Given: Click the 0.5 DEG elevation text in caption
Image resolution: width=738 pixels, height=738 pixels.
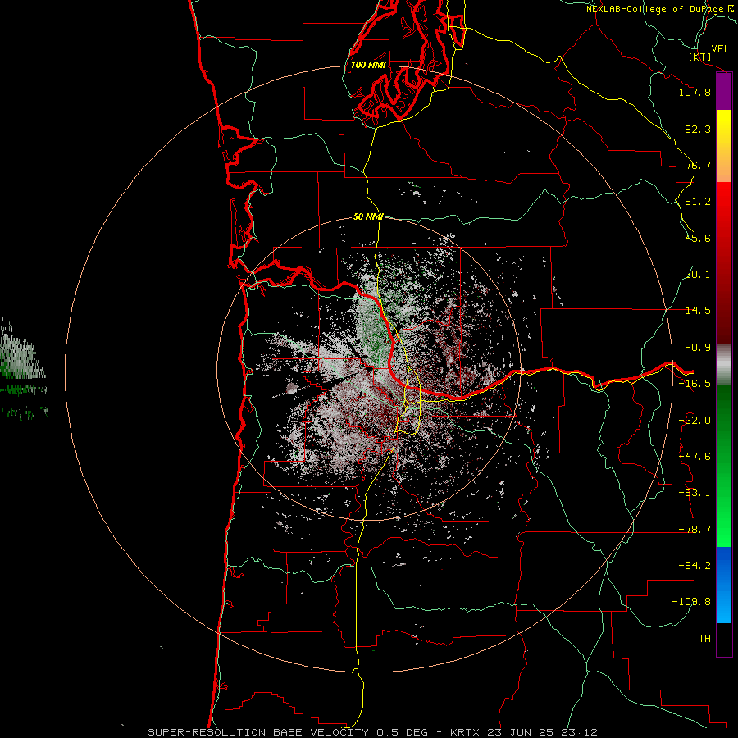Looking at the screenshot, I should 403,732.
